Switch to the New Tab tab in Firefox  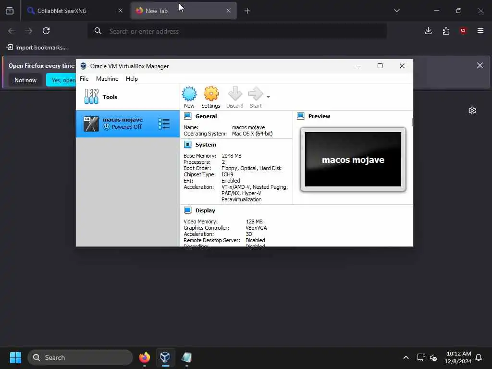(x=184, y=11)
